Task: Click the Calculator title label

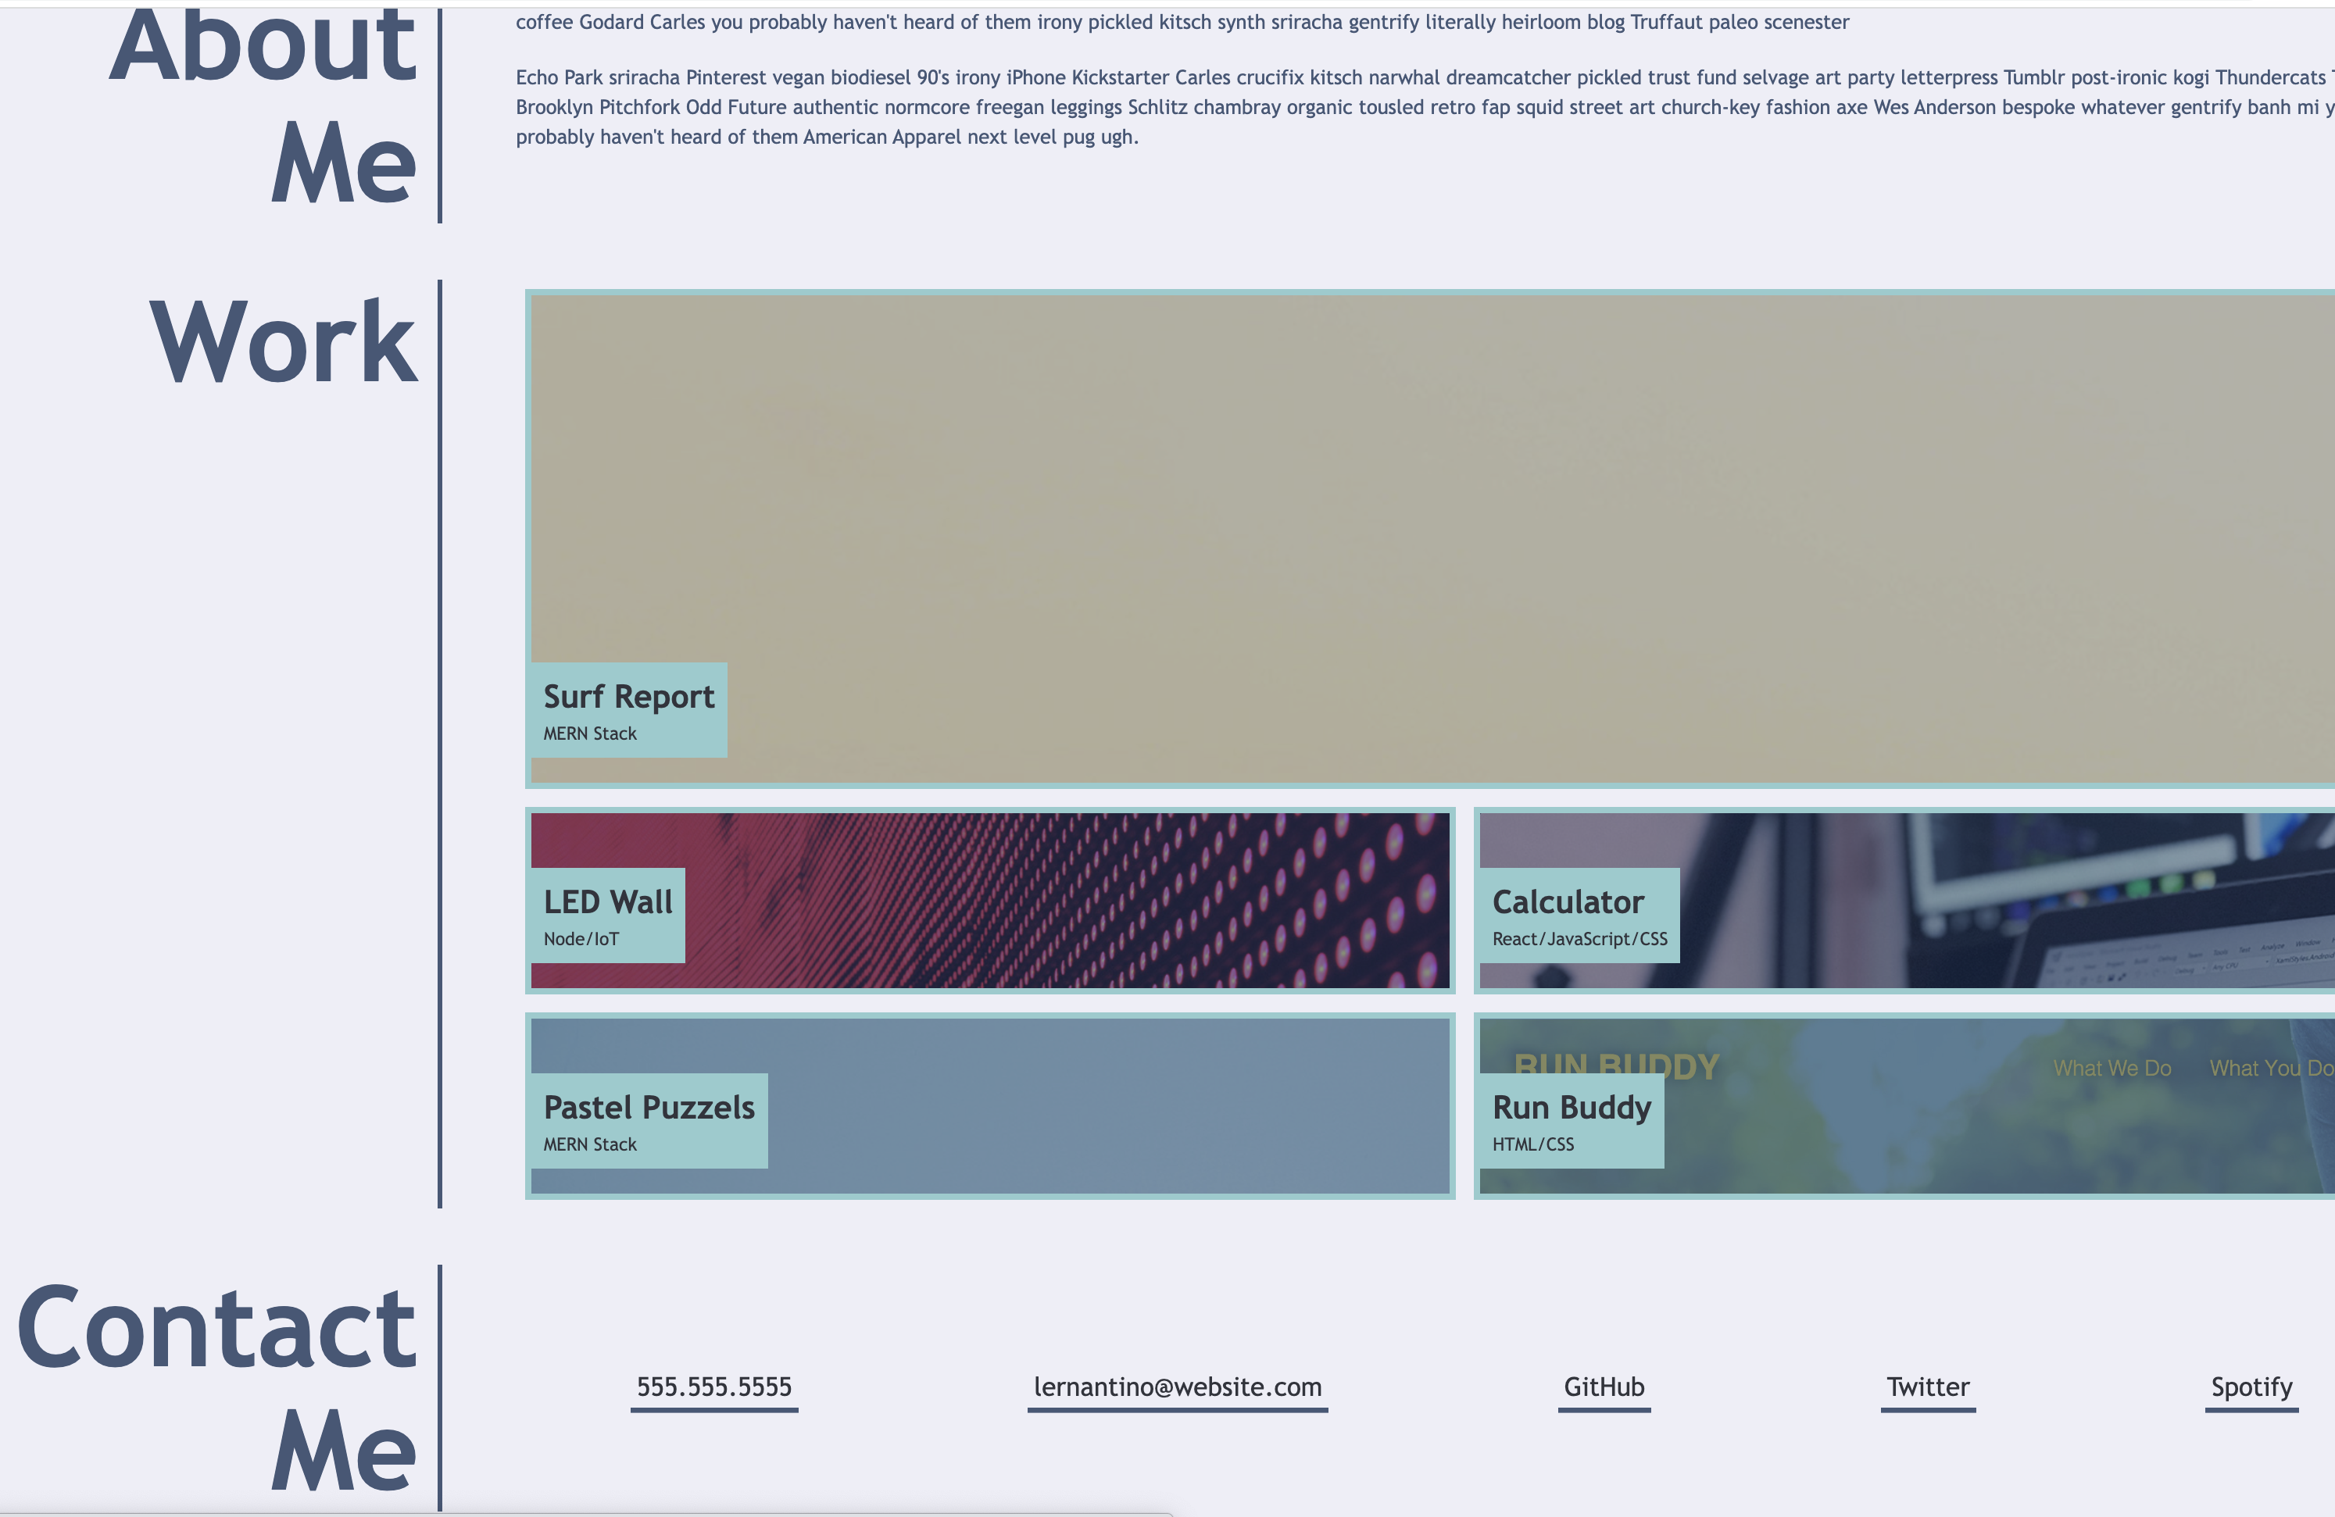Action: coord(1567,902)
